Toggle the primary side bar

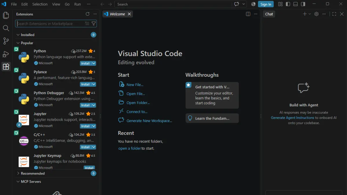(288, 4)
